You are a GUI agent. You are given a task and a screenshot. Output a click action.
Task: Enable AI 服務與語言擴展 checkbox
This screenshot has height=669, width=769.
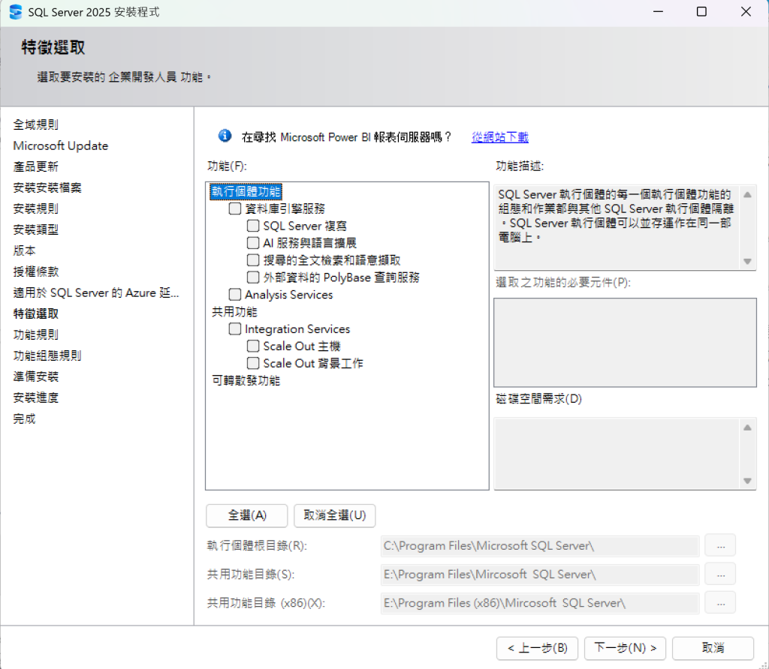click(x=253, y=243)
